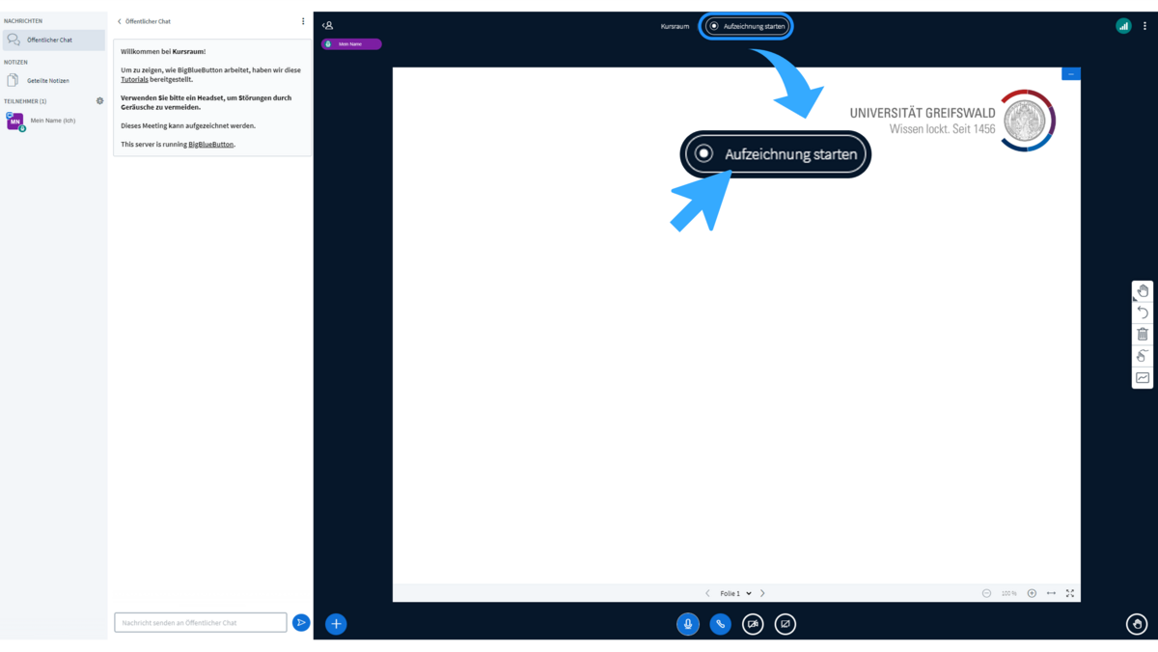Make the presentation fullscreen

tap(1070, 593)
